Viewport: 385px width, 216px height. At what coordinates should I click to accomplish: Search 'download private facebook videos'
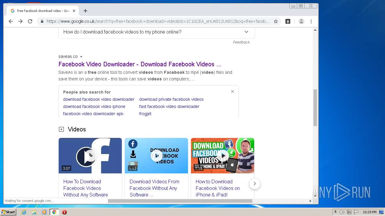tap(171, 99)
